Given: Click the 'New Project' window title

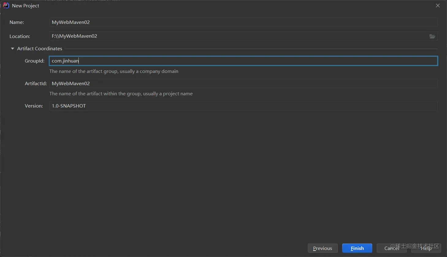Looking at the screenshot, I should click(x=25, y=6).
